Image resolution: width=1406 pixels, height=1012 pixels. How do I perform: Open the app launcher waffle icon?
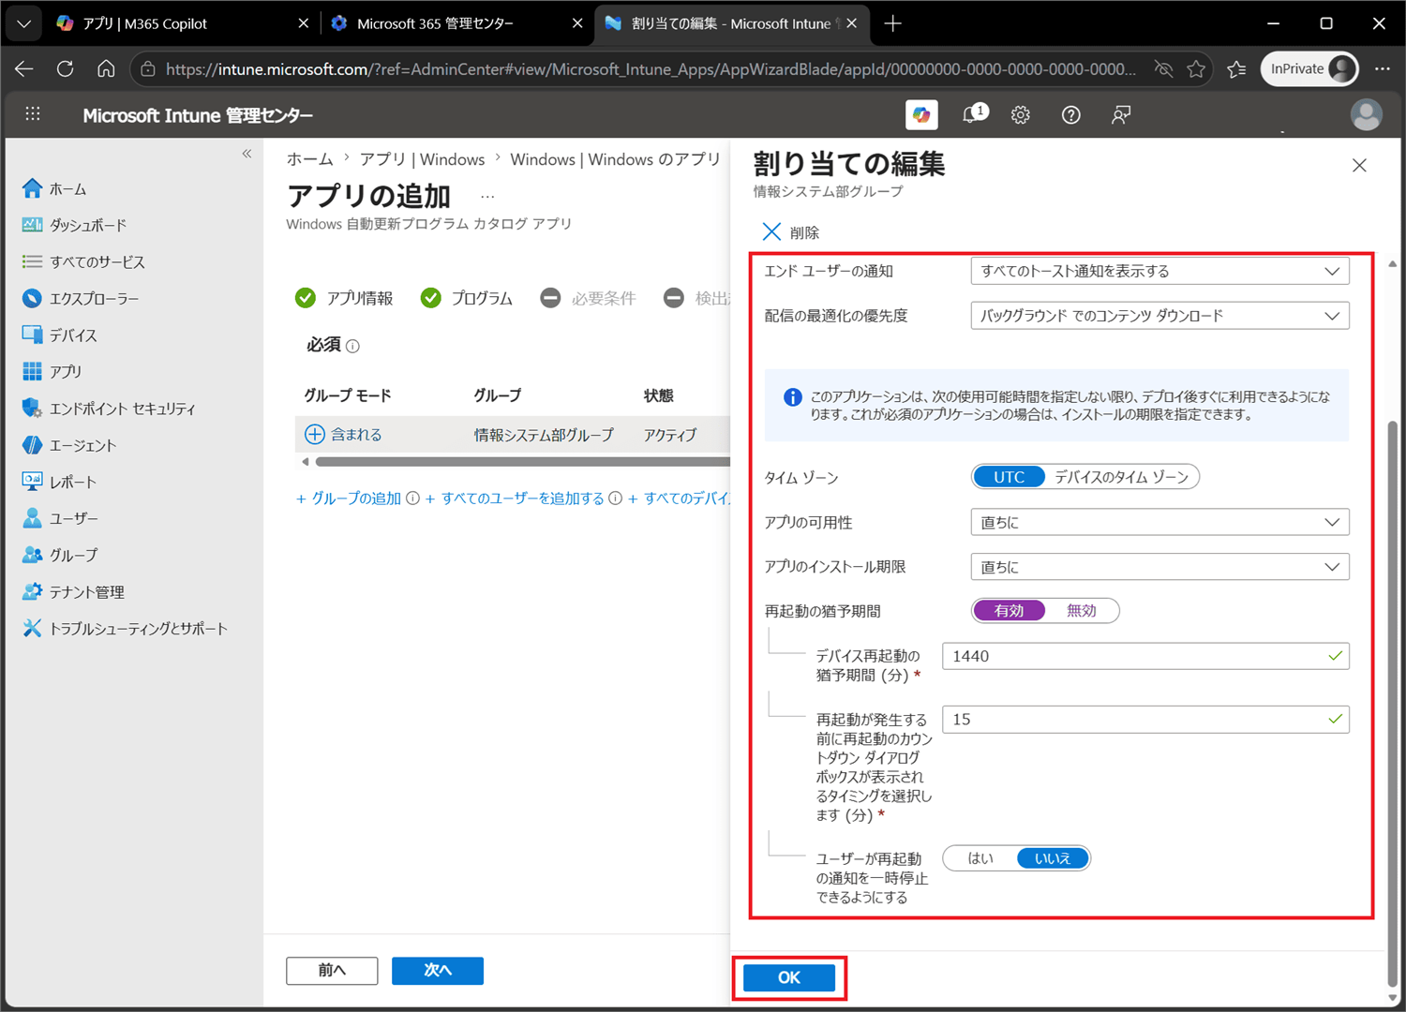(33, 114)
